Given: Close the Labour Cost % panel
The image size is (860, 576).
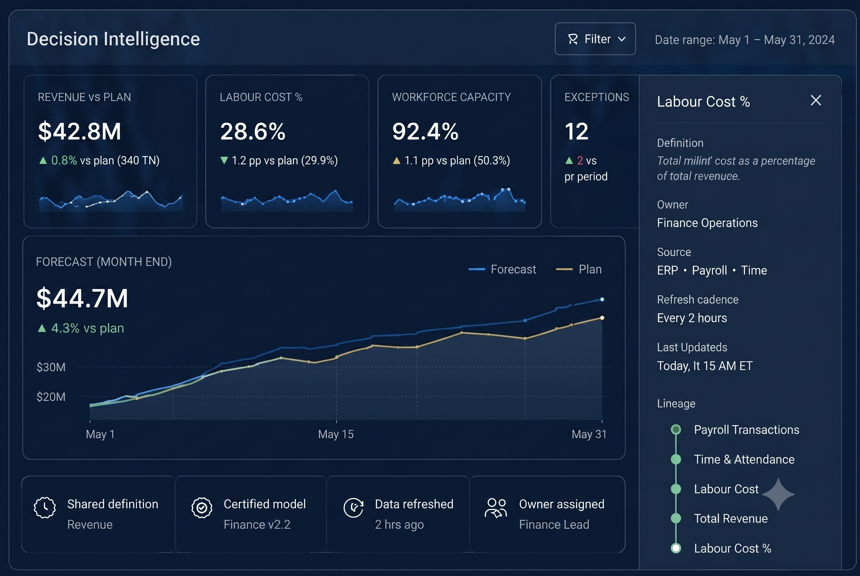Looking at the screenshot, I should (815, 100).
